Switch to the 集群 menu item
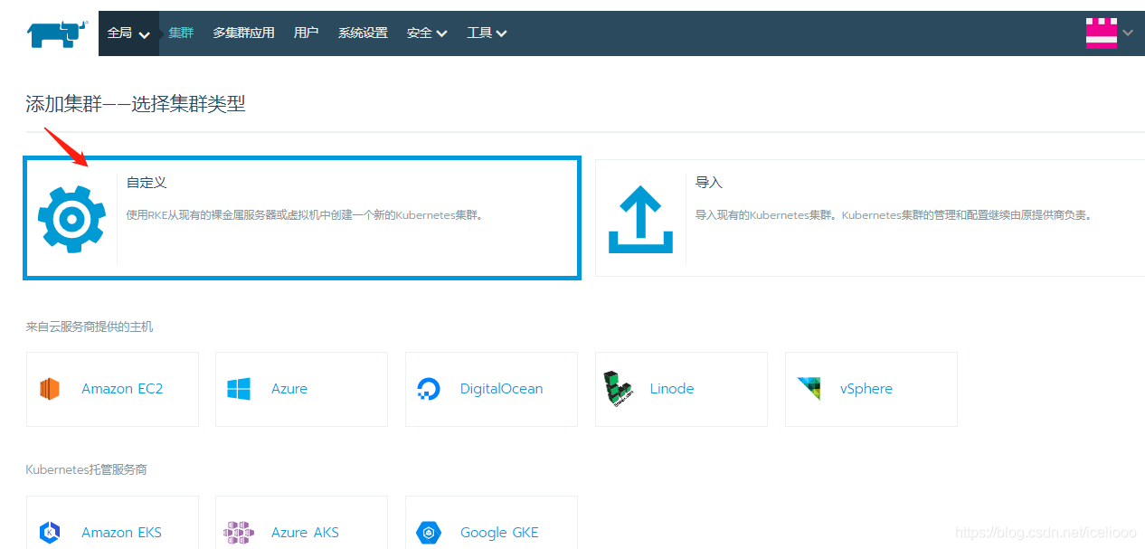This screenshot has height=549, width=1145. click(180, 32)
